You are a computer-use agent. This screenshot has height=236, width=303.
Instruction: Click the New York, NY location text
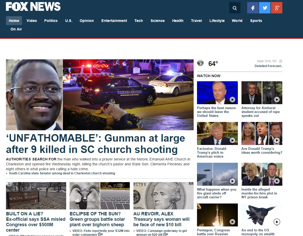point(267,61)
